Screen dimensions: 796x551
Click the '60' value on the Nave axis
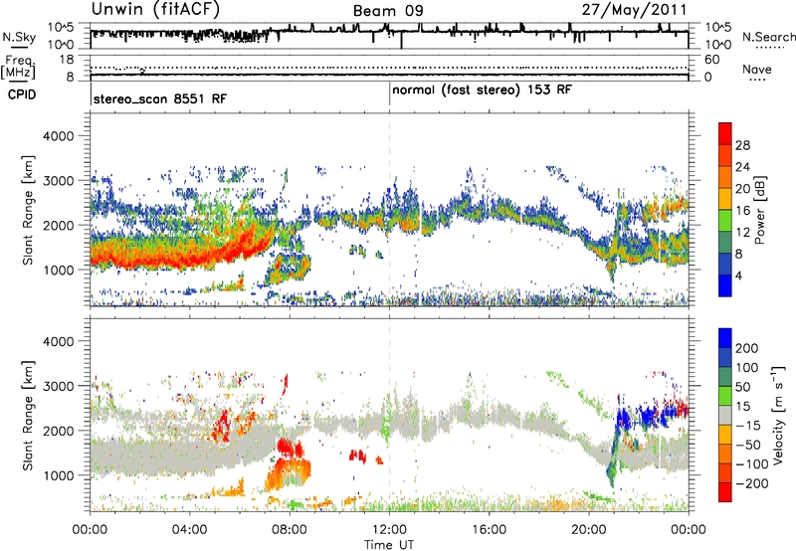pos(712,60)
